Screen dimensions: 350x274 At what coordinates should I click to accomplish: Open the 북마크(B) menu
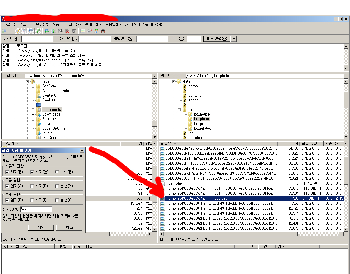93,25
